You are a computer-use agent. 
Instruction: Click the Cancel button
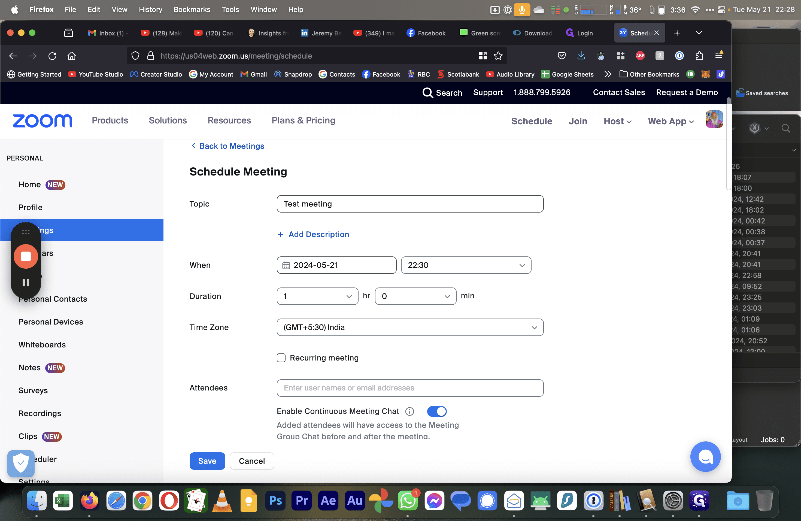tap(252, 461)
